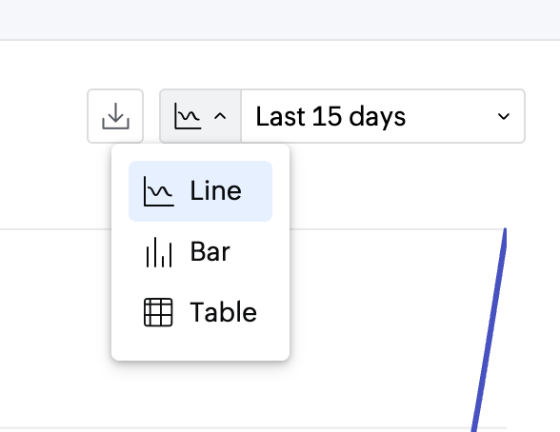This screenshot has height=432, width=560.
Task: Select the Table option
Action: 200,312
